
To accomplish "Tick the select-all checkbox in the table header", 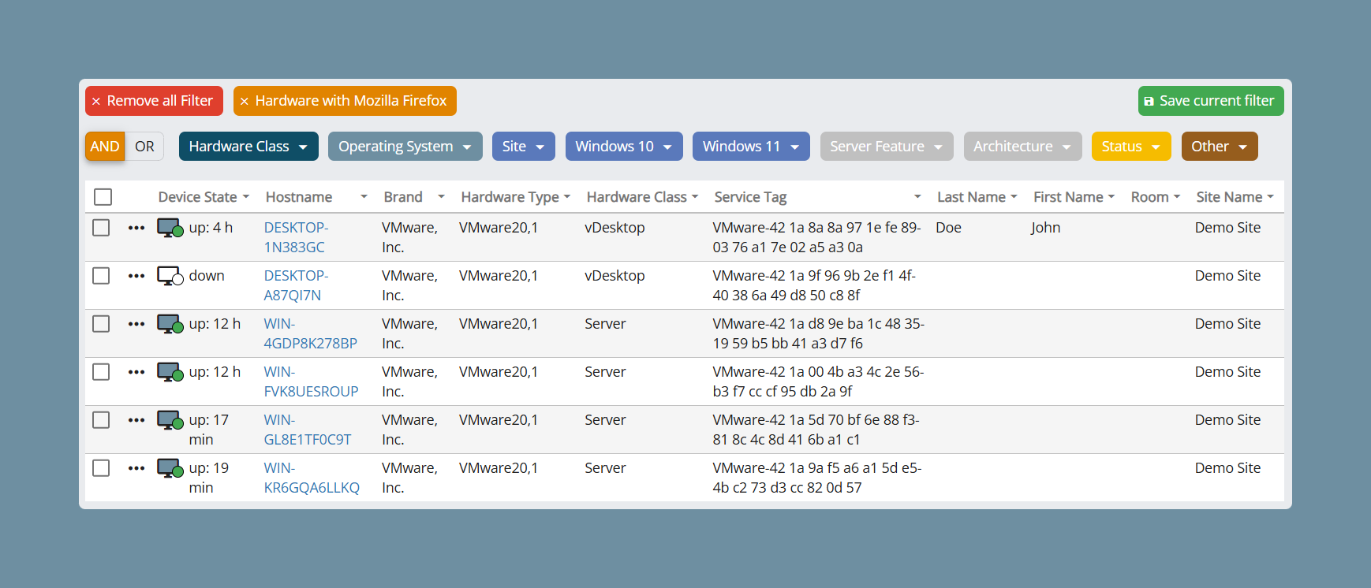I will pyautogui.click(x=103, y=197).
